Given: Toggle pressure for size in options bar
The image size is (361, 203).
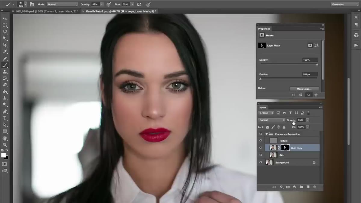Looking at the screenshot, I should tap(149, 5).
